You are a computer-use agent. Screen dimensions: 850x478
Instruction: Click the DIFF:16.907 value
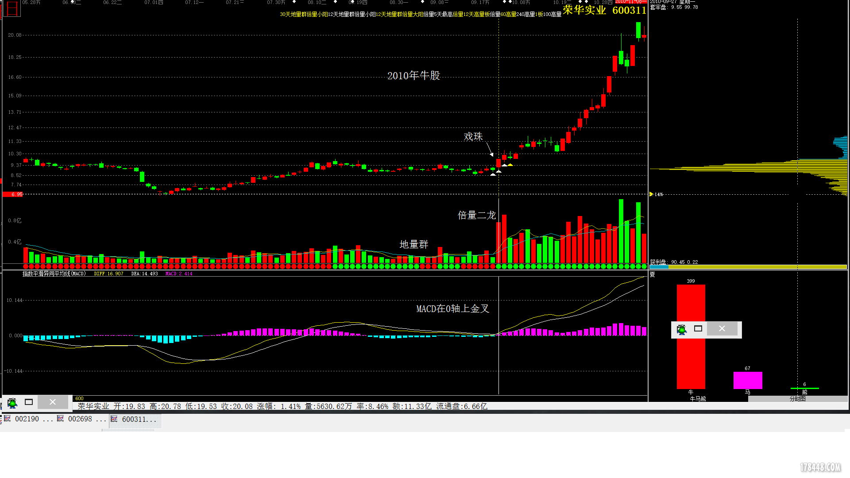click(109, 274)
